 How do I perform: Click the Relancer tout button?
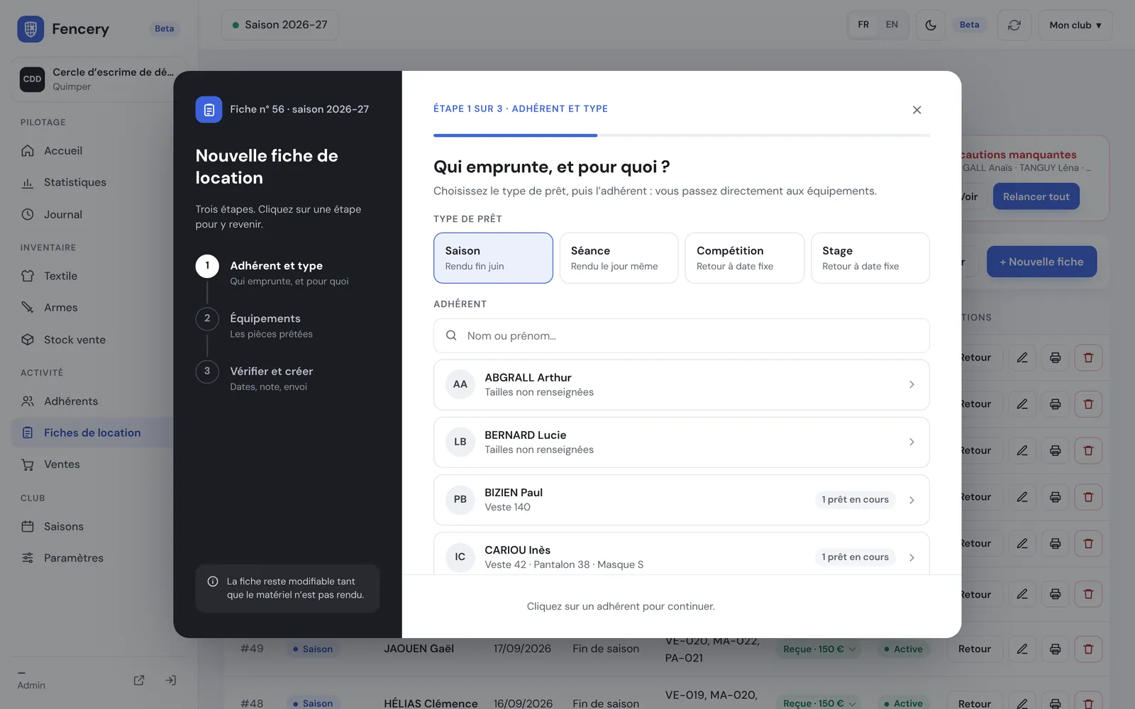coord(1036,196)
